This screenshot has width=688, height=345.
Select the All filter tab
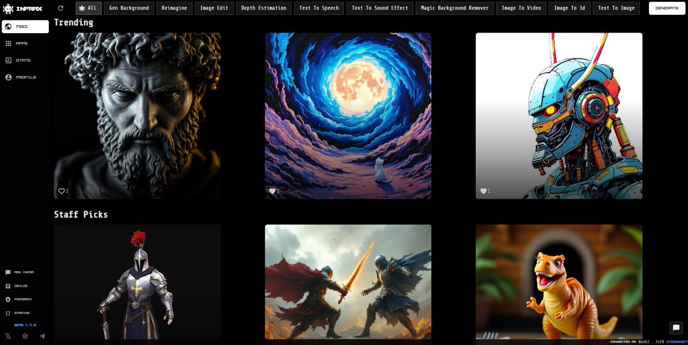89,8
